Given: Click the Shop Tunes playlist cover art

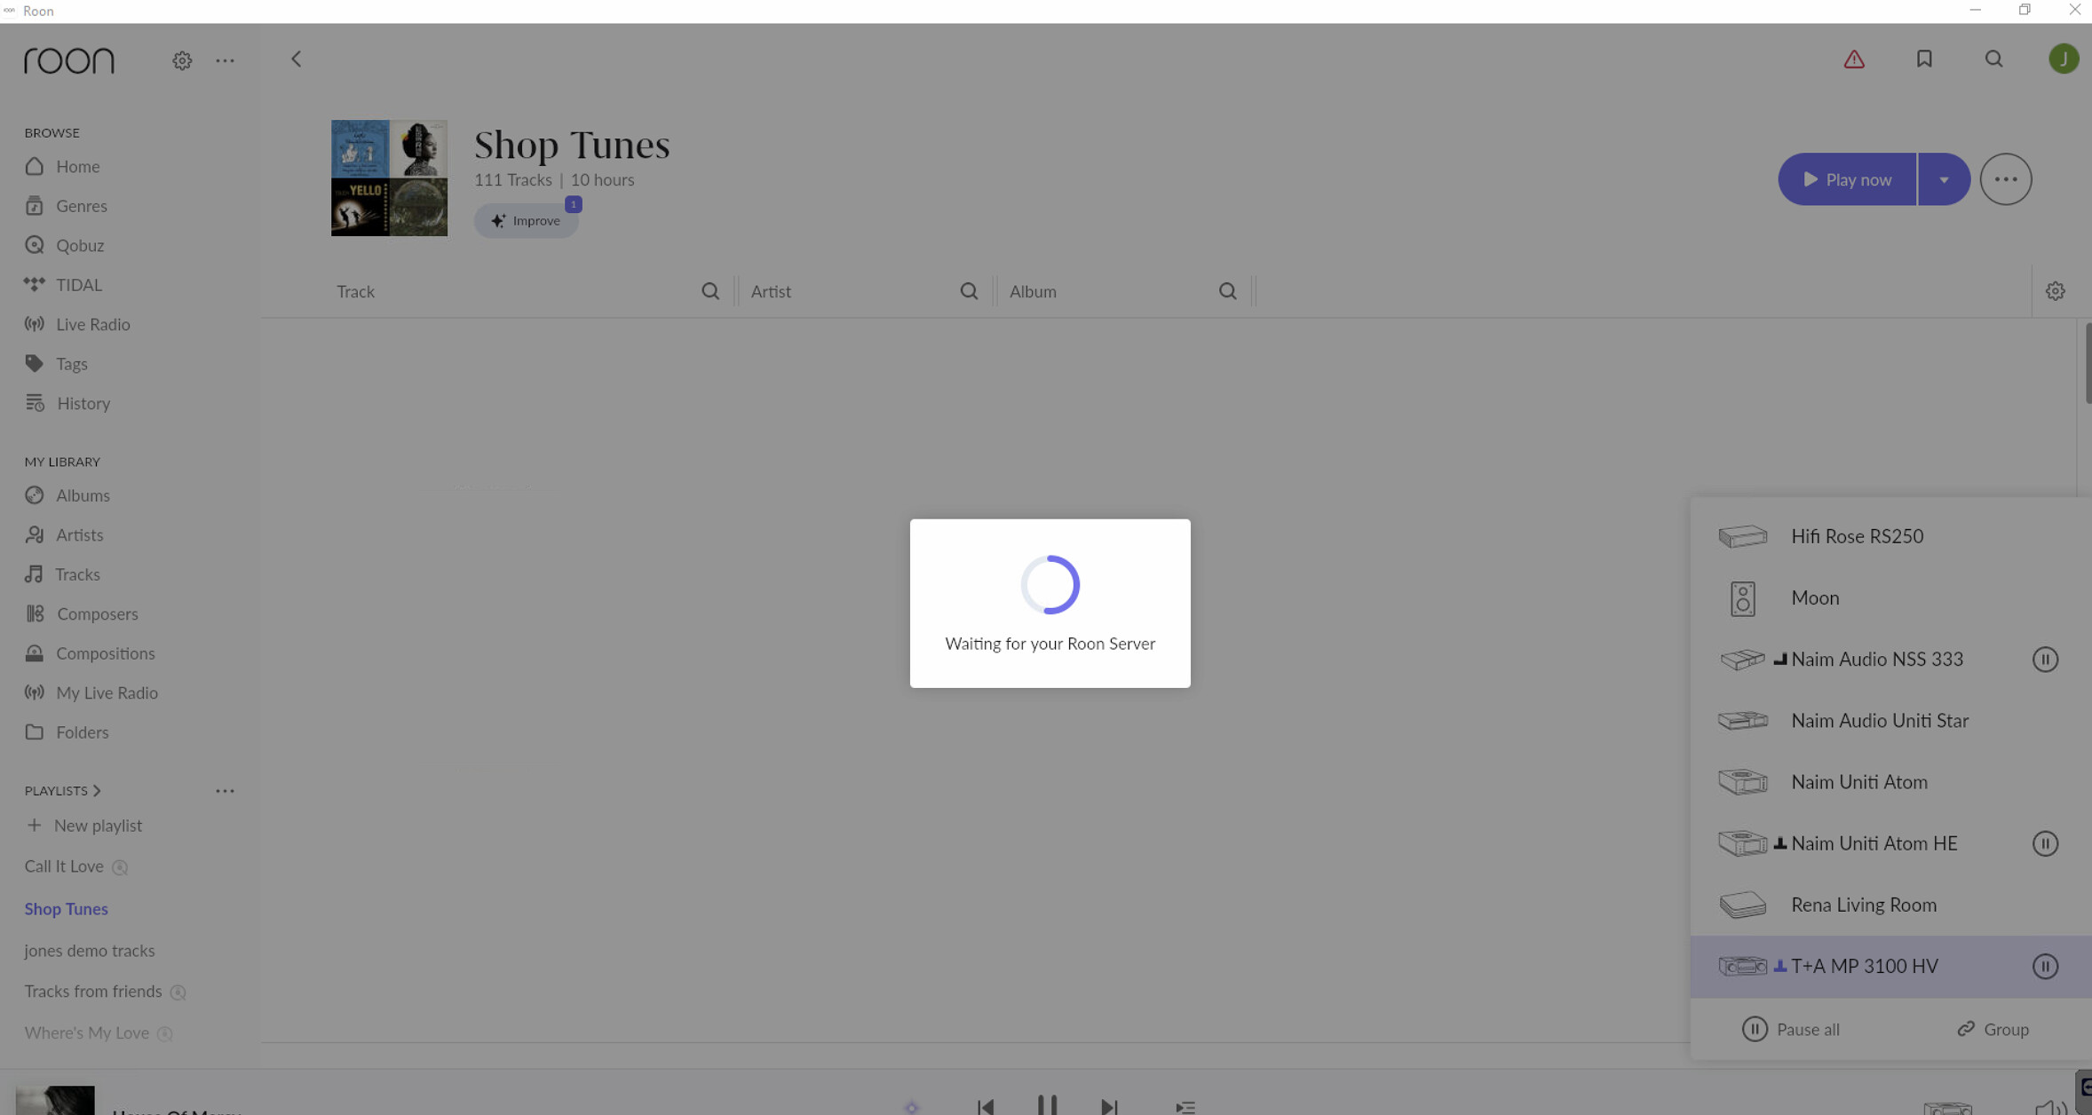Looking at the screenshot, I should (x=389, y=178).
